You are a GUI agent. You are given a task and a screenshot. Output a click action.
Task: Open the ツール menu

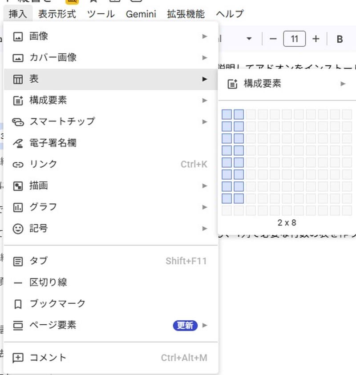click(x=101, y=14)
